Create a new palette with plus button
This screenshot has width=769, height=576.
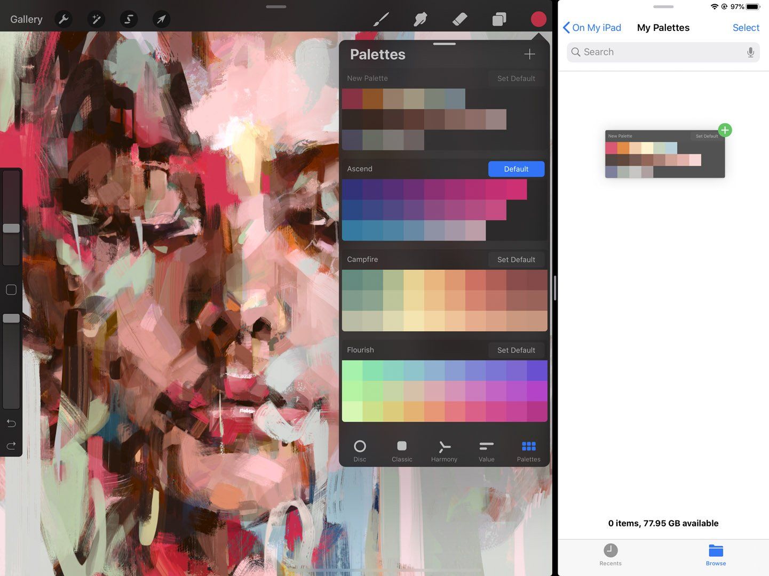[x=529, y=54]
